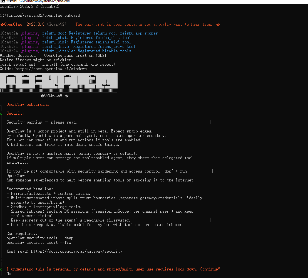This screenshot has height=278, width=308.
Task: Select the 'No' answer to the Continue prompt
Action: tap(9, 274)
